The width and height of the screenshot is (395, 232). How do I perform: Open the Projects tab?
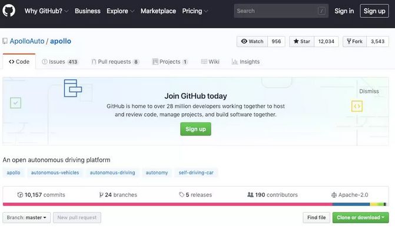[170, 62]
